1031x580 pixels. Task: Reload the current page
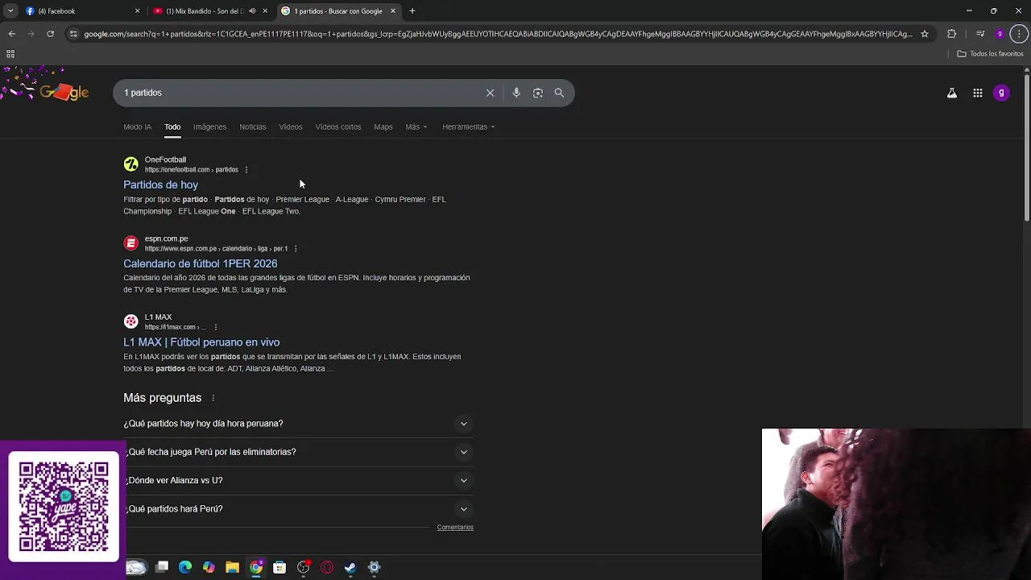[x=50, y=34]
